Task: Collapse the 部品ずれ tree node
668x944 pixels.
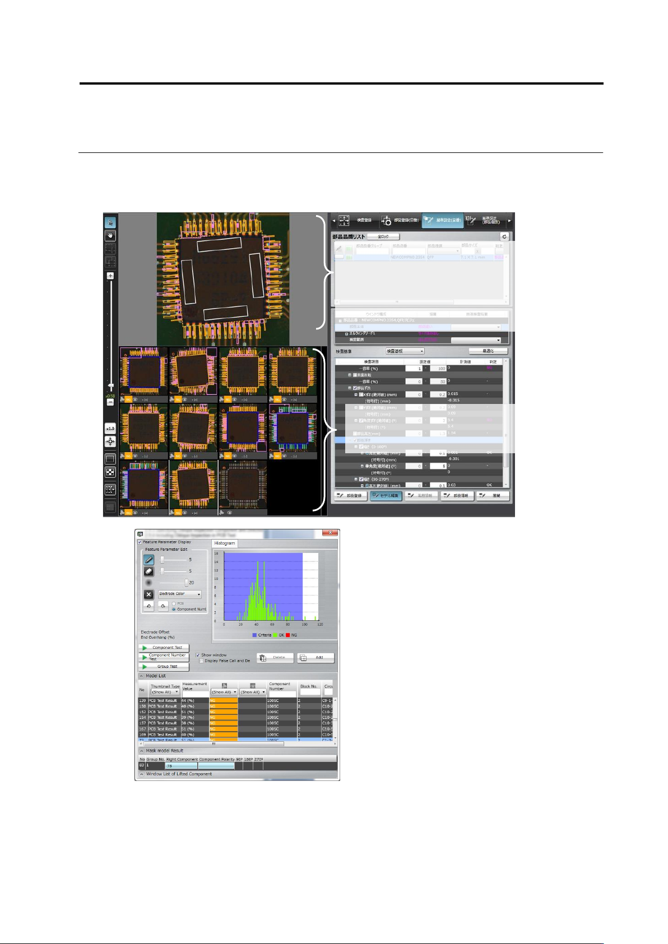Action: 350,388
